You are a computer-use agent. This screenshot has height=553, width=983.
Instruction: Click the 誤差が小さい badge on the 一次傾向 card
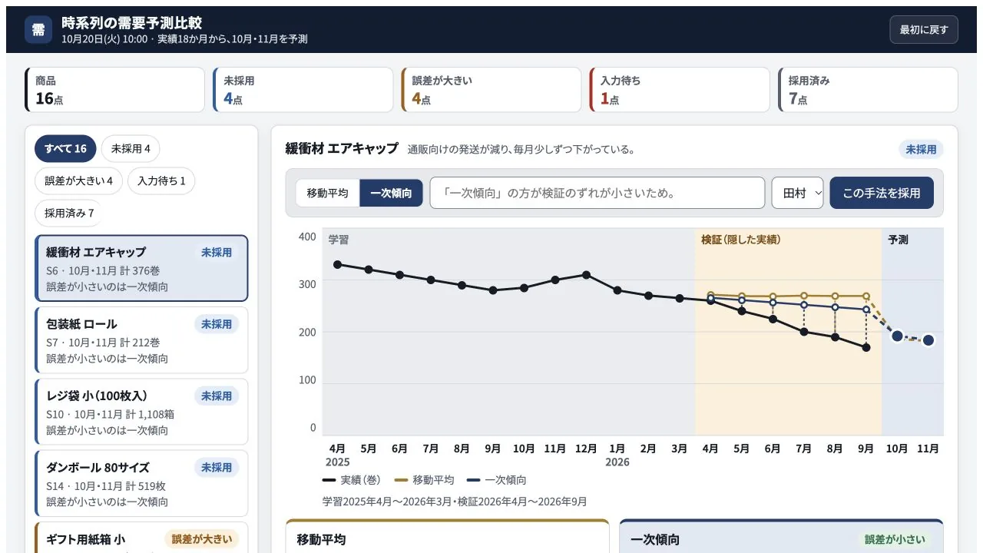click(x=895, y=540)
